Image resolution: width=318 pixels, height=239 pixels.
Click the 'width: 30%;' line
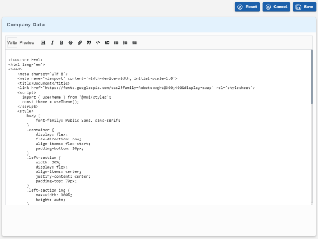point(48,162)
